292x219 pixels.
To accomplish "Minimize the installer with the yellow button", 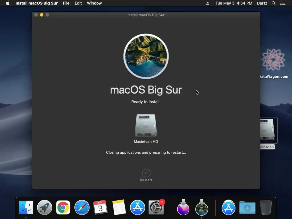I will (42, 15).
